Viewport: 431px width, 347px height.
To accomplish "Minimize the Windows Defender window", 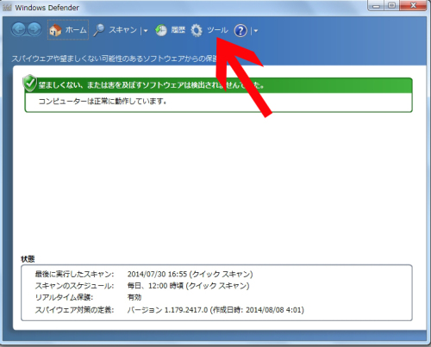I will (377, 6).
